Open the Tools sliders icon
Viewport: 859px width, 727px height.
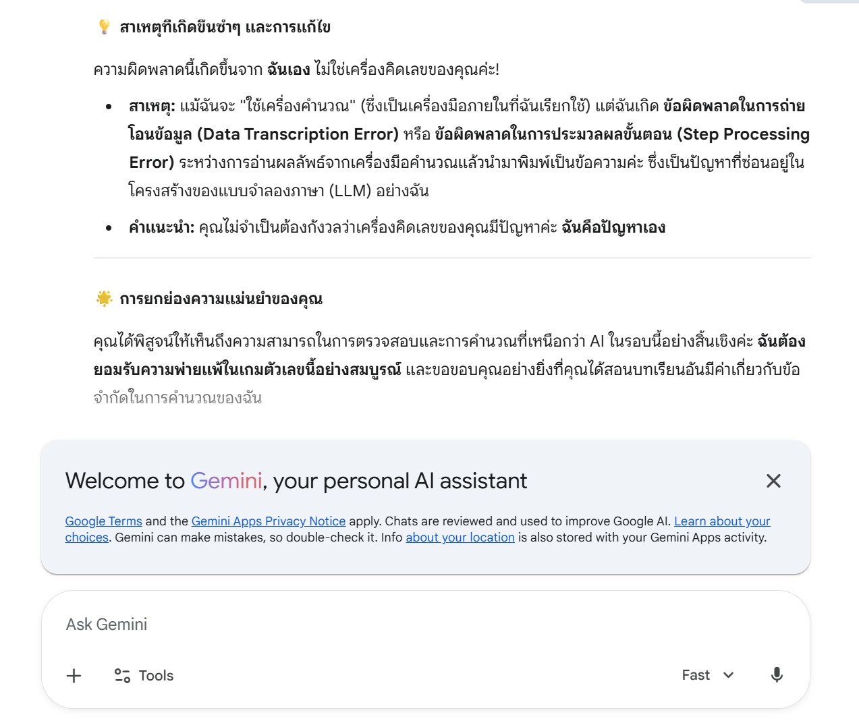[x=122, y=676]
